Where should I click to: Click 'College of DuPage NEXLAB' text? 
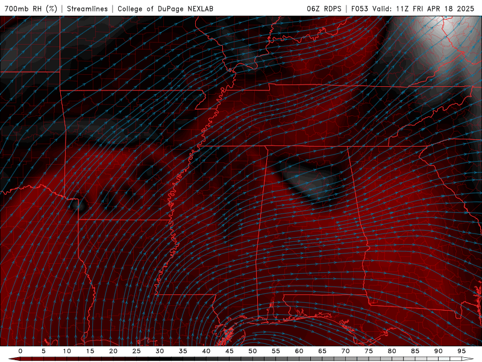click(x=165, y=8)
